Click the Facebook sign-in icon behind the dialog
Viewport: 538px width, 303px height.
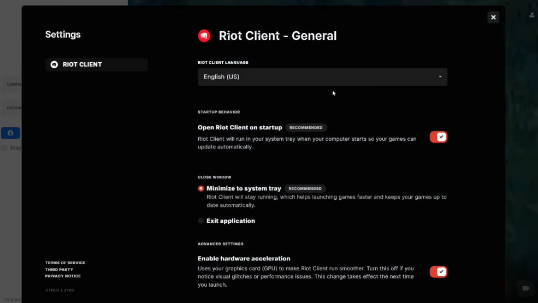point(10,133)
